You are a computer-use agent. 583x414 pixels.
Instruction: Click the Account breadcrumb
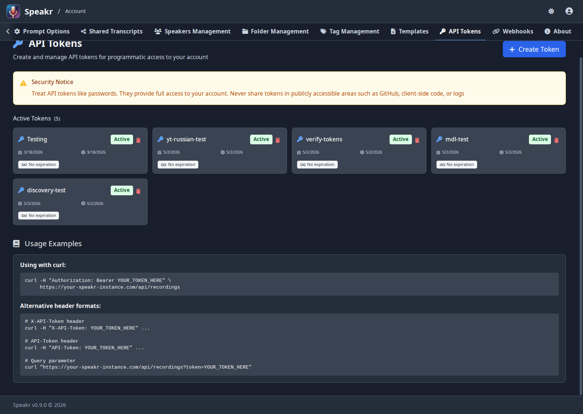tap(75, 11)
